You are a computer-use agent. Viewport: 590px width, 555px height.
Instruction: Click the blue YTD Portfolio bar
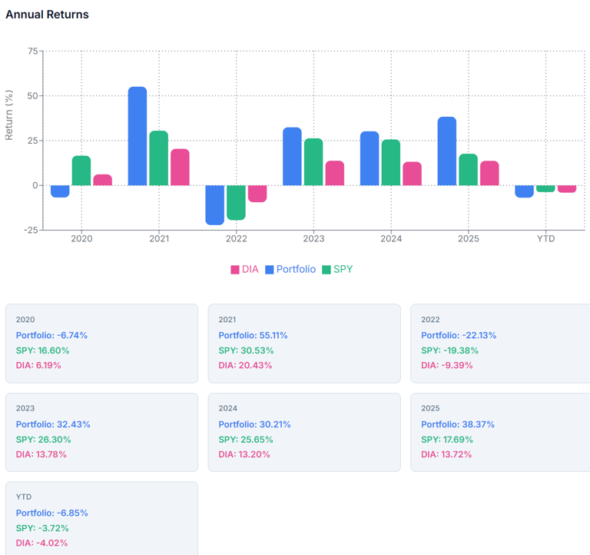tap(524, 191)
